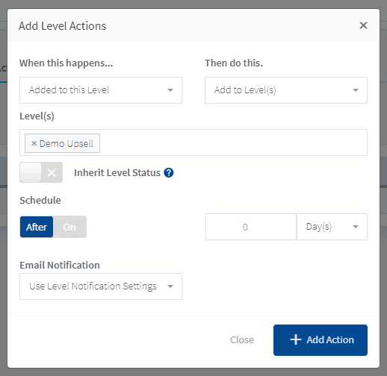387x376 pixels.
Task: Click the empty area of the Level(s) field
Action: point(233,142)
